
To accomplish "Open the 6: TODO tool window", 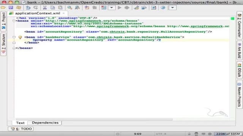I will pos(21,129).
